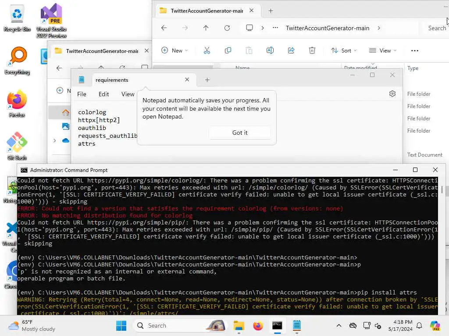Image resolution: width=449 pixels, height=336 pixels.
Task: Click 'Text Document' type cell in Explorer
Action: point(424,155)
